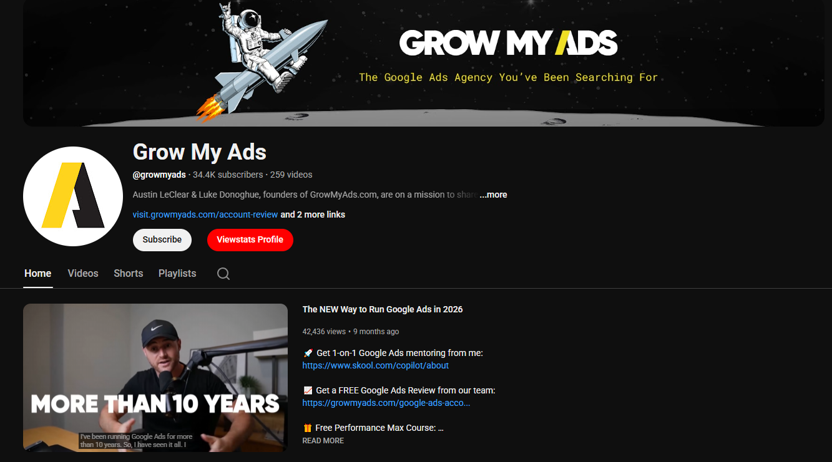The width and height of the screenshot is (832, 462).
Task: Click the '9 months ago' text
Action: point(376,332)
